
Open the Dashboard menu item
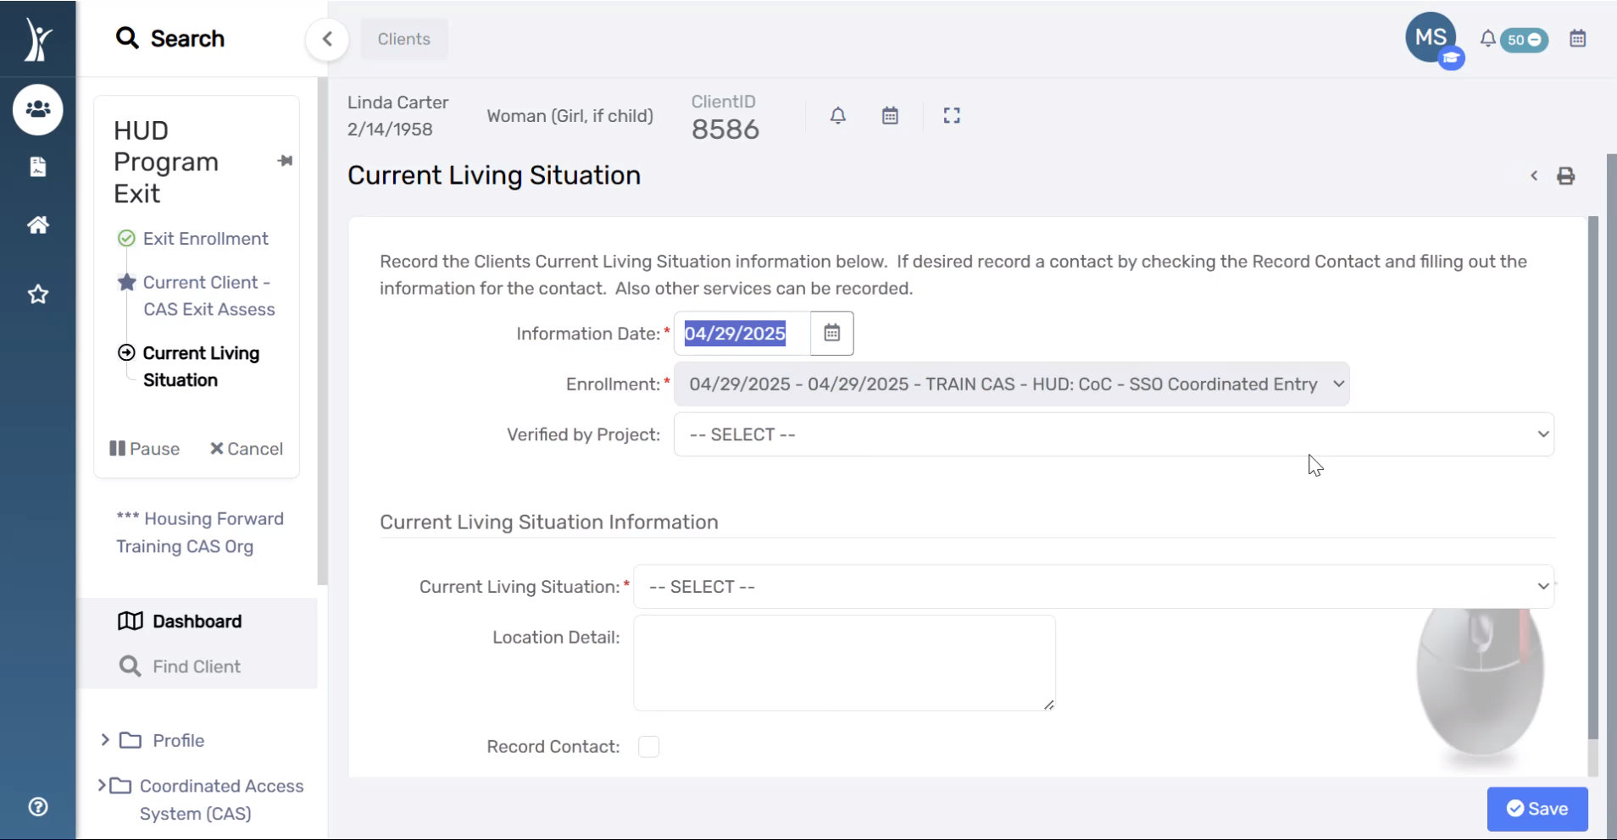click(197, 622)
